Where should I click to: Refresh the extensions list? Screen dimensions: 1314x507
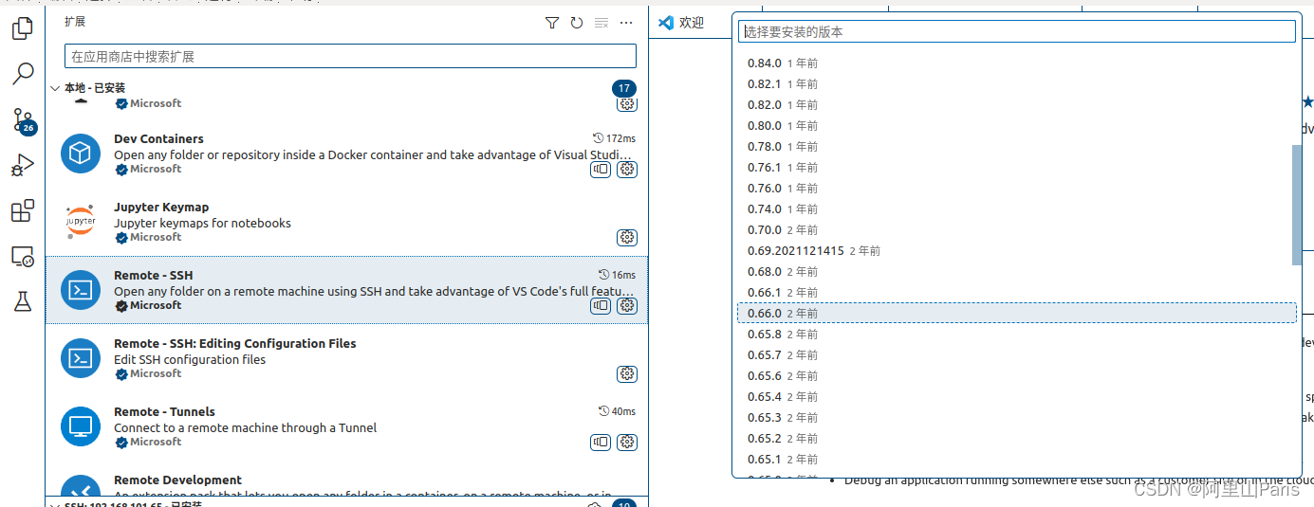coord(577,23)
